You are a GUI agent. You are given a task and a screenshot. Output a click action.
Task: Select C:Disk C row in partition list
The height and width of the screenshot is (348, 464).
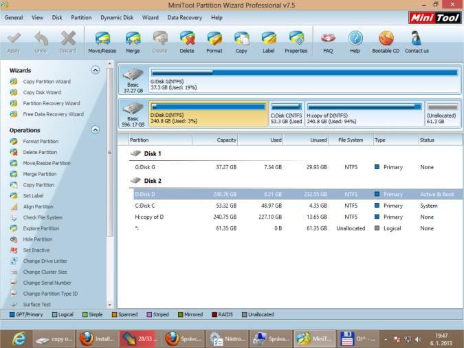coord(296,206)
